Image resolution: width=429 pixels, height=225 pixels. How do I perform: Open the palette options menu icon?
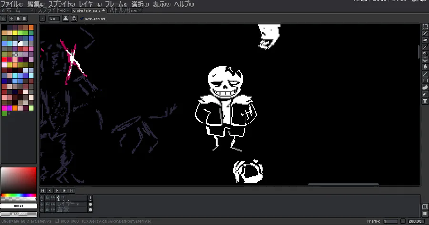pos(24,18)
